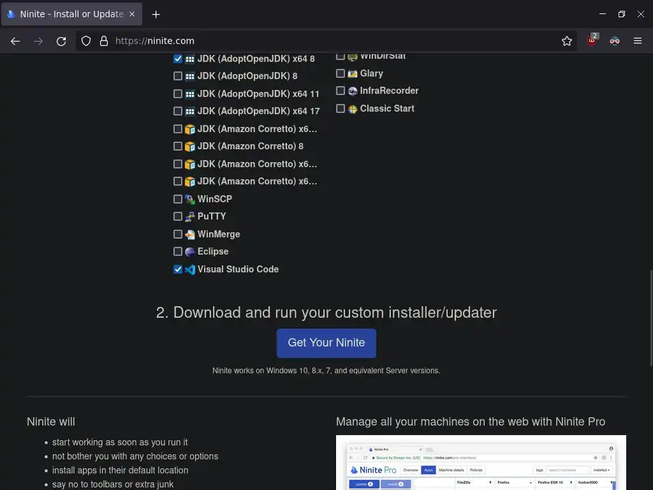
Task: Click 'Download and run your custom installer/updater' heading
Action: coord(326,313)
